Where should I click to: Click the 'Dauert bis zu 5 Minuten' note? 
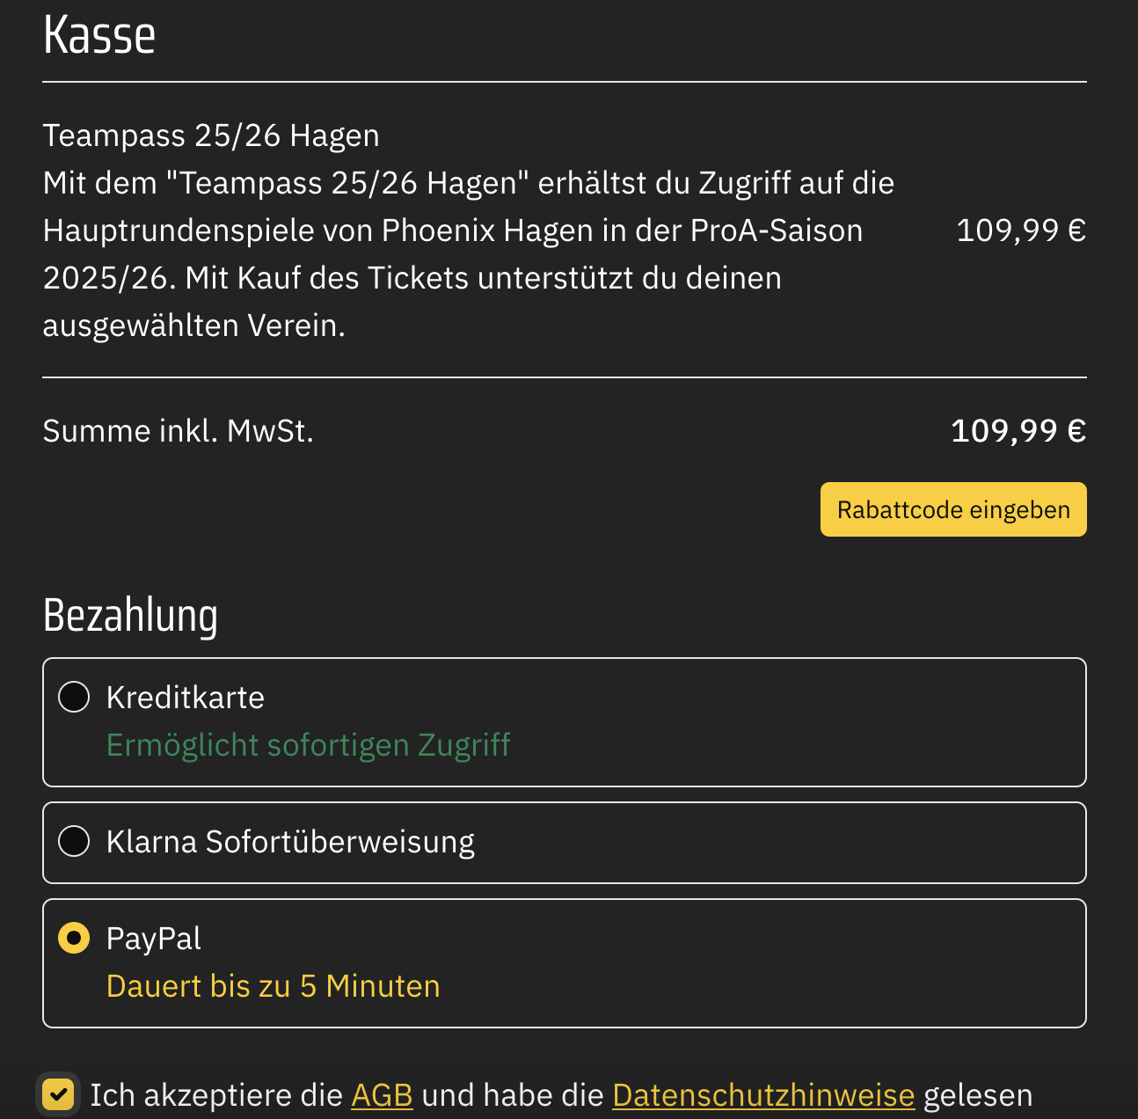coord(273,986)
